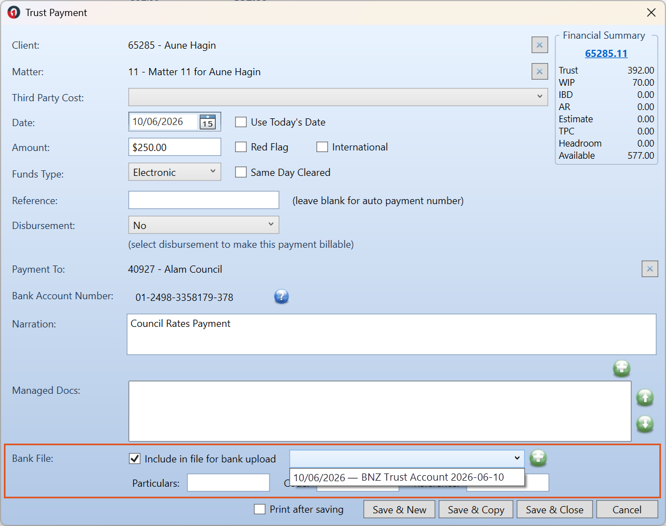
Task: Close the Trust Payment dialog window
Action: (x=652, y=12)
